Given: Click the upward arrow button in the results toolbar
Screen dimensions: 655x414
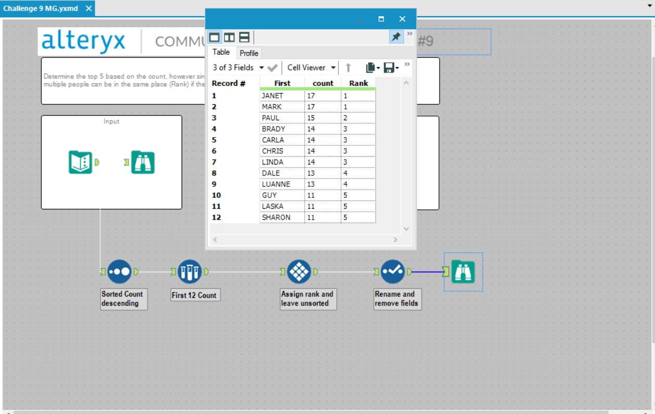Looking at the screenshot, I should click(348, 67).
